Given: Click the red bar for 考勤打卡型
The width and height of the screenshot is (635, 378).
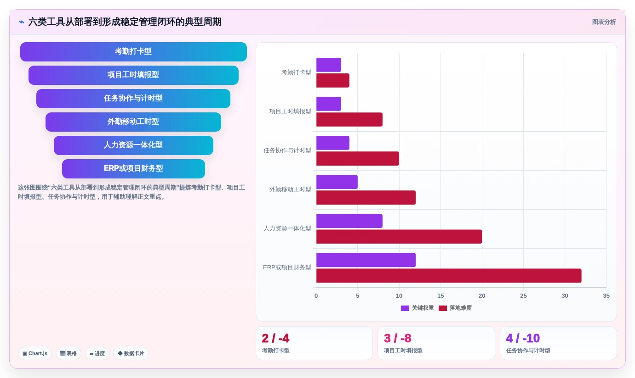Looking at the screenshot, I should pos(333,80).
